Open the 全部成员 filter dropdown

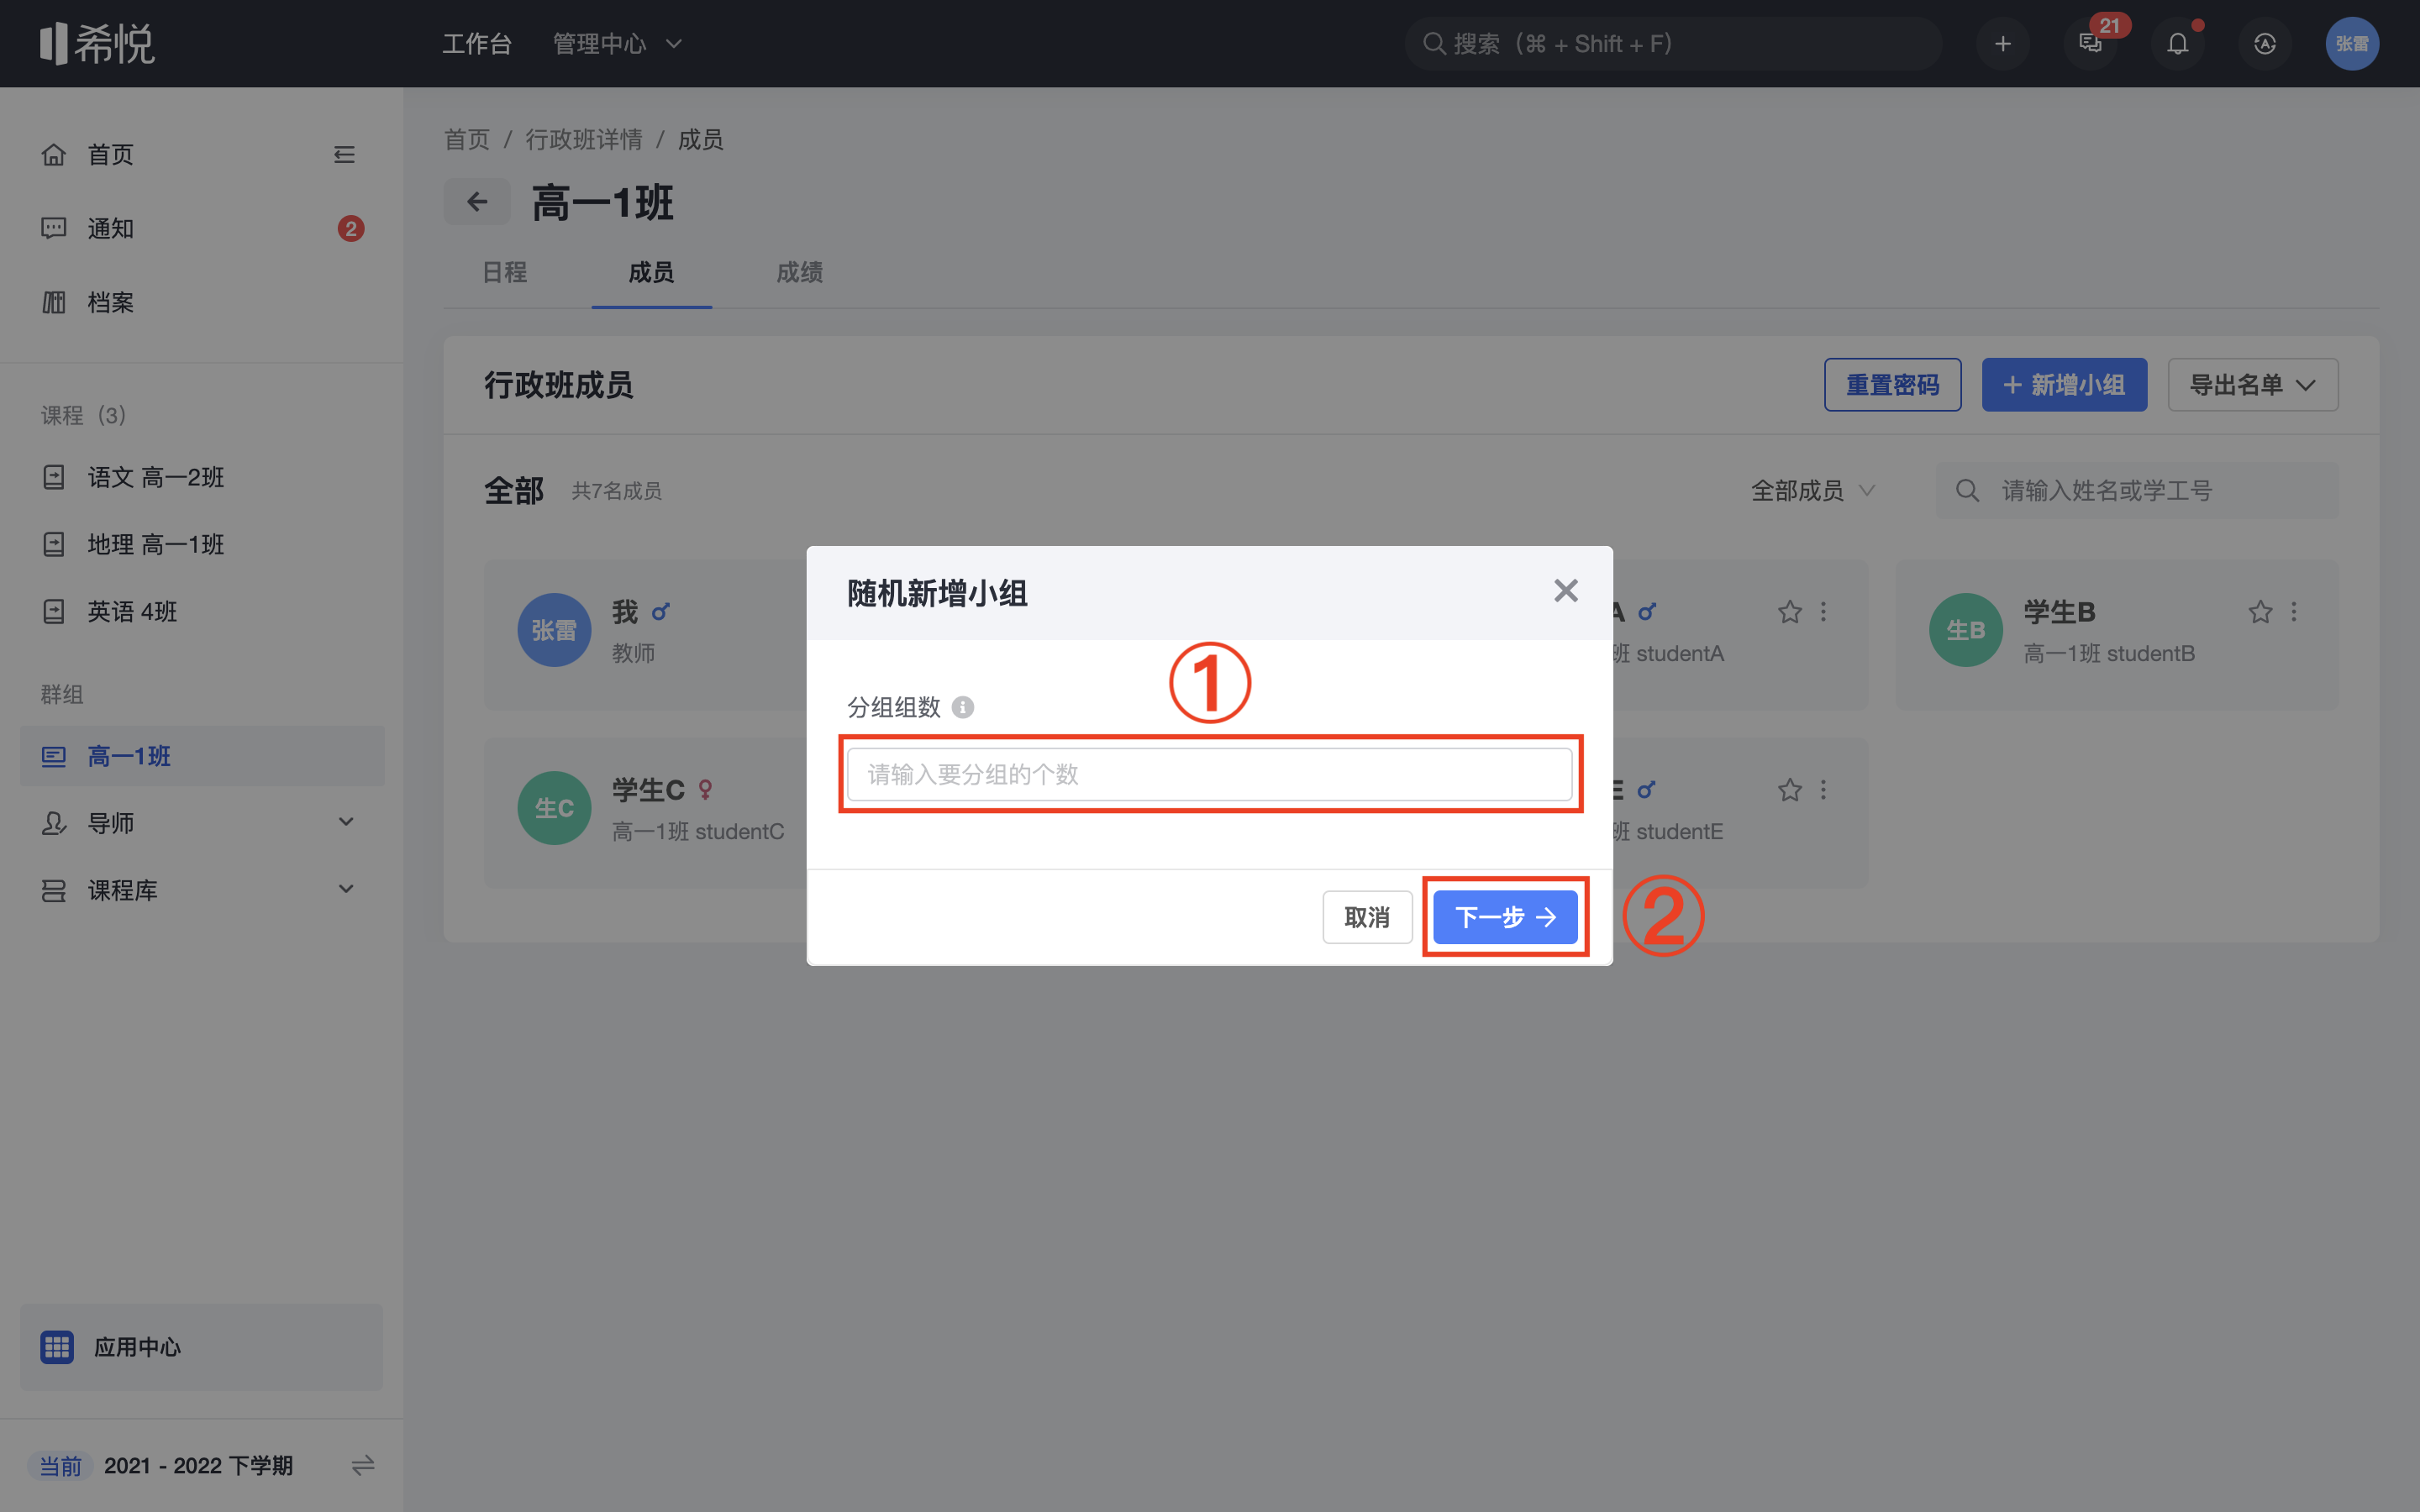pyautogui.click(x=1812, y=491)
